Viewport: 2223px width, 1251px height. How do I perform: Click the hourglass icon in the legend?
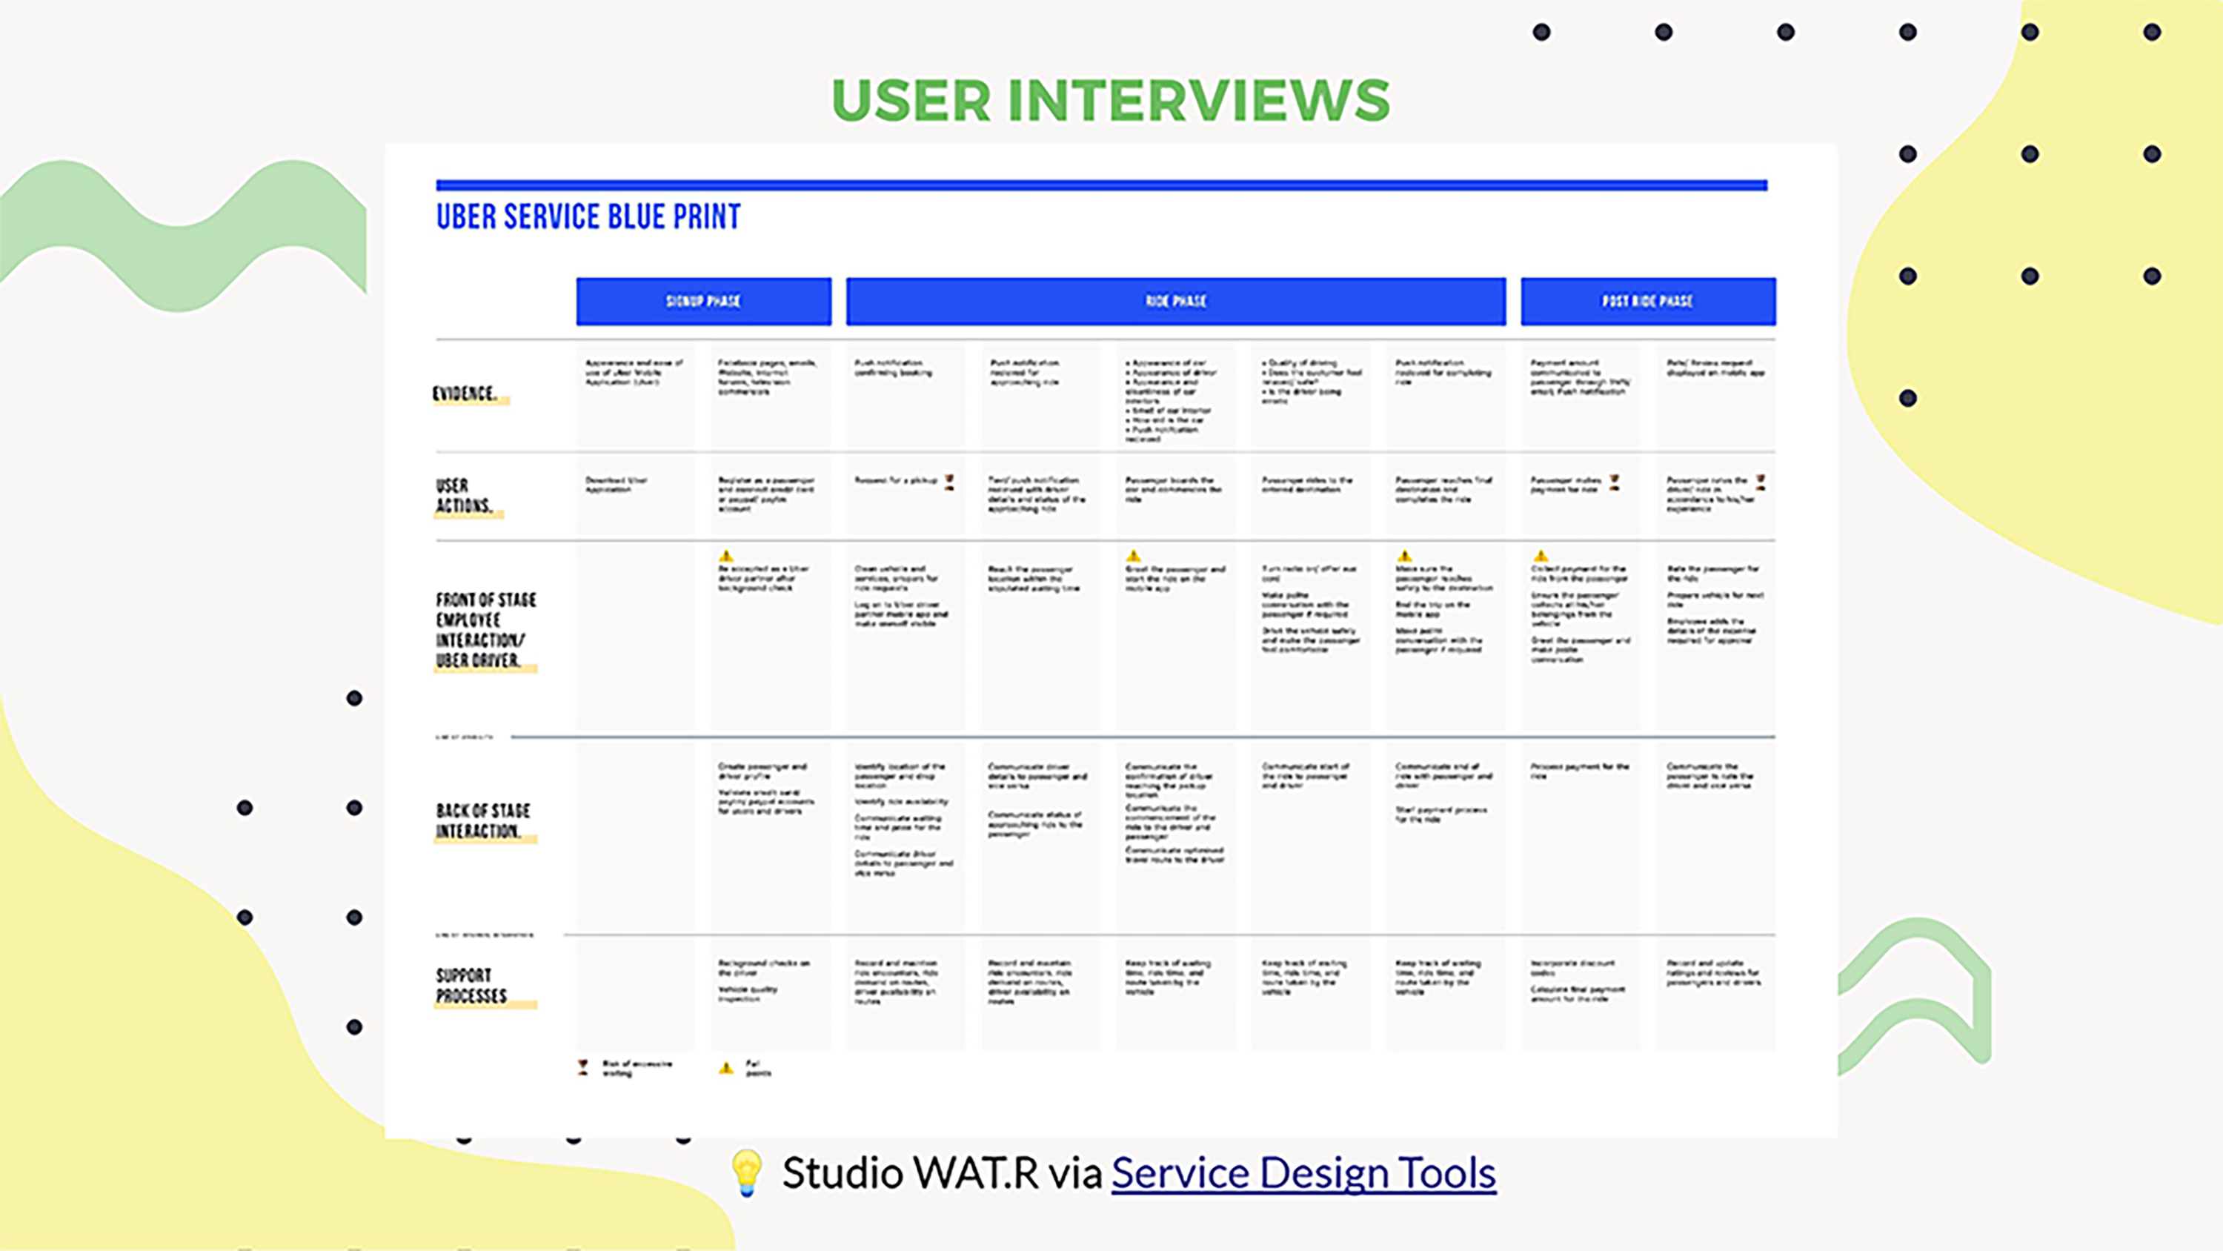coord(583,1068)
